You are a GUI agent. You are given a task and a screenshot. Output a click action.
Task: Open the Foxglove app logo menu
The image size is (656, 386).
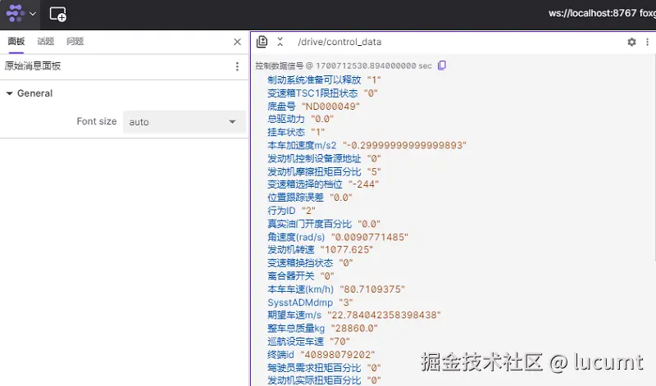click(16, 13)
